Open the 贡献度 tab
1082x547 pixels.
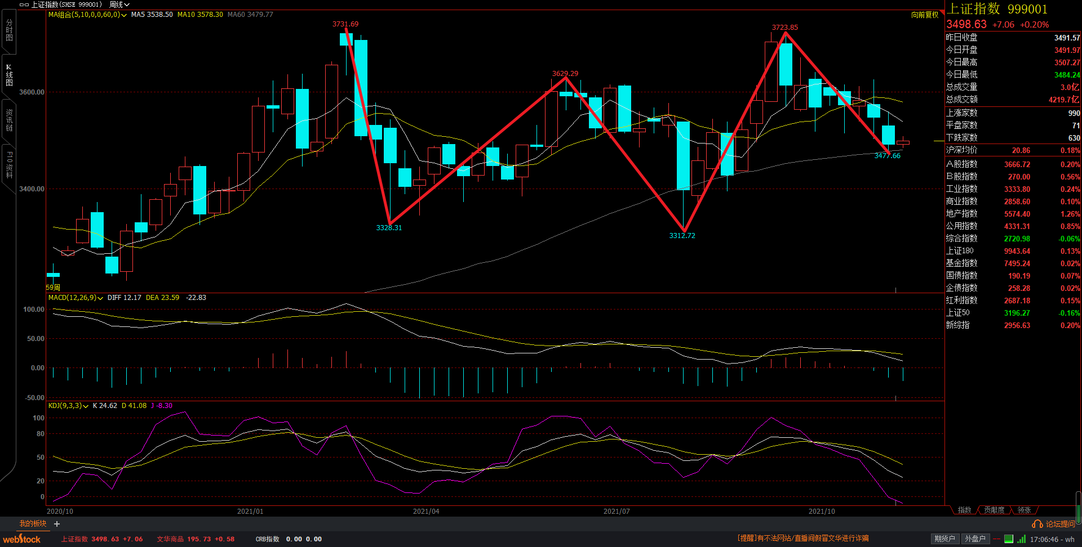coord(994,510)
